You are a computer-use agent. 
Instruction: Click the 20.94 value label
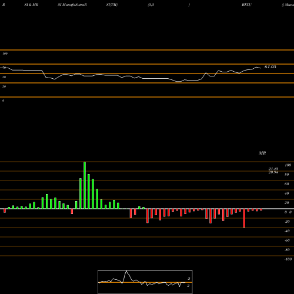pos(273,172)
